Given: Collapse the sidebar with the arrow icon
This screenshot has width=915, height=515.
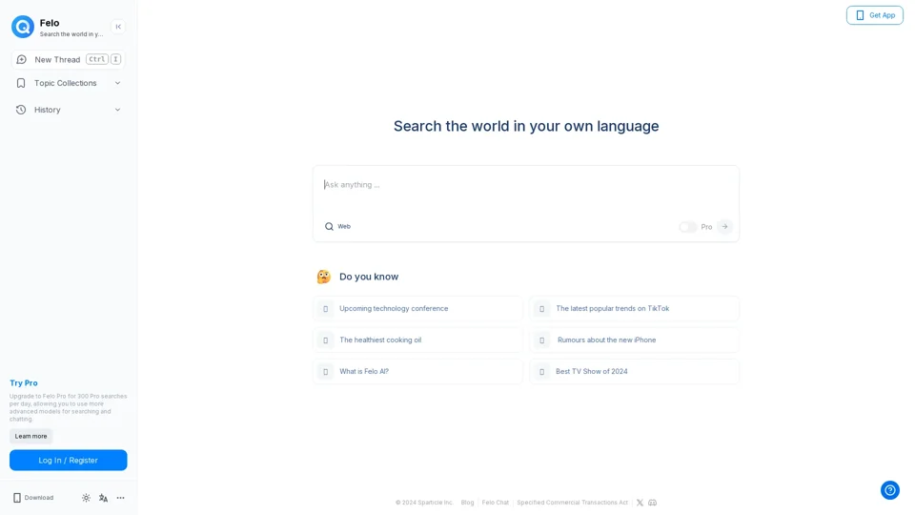Looking at the screenshot, I should pos(118,27).
